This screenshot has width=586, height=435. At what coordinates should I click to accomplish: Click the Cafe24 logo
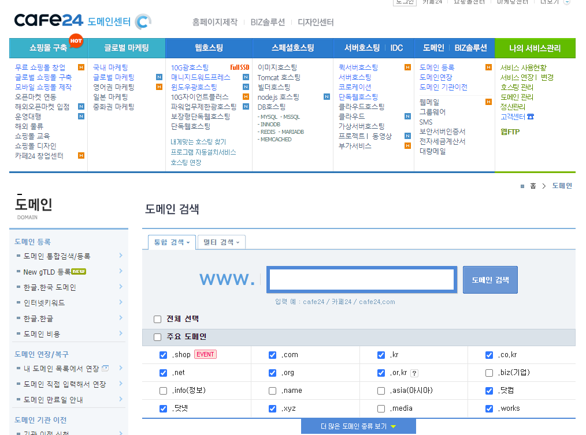(x=49, y=20)
